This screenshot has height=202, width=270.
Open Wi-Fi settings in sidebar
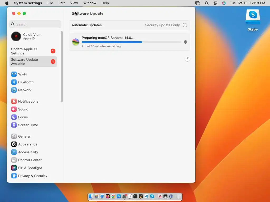[x=19, y=74]
